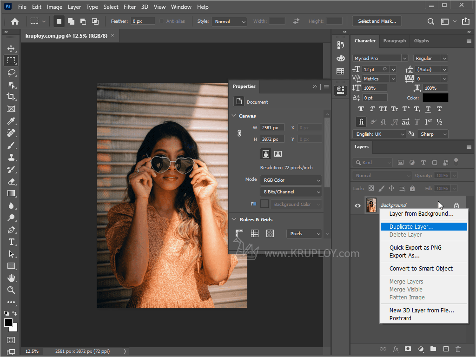
Task: Select the Clone Stamp tool
Action: point(11,157)
